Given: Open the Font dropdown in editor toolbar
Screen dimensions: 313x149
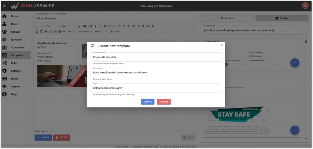Looking at the screenshot, I should 52,26.
